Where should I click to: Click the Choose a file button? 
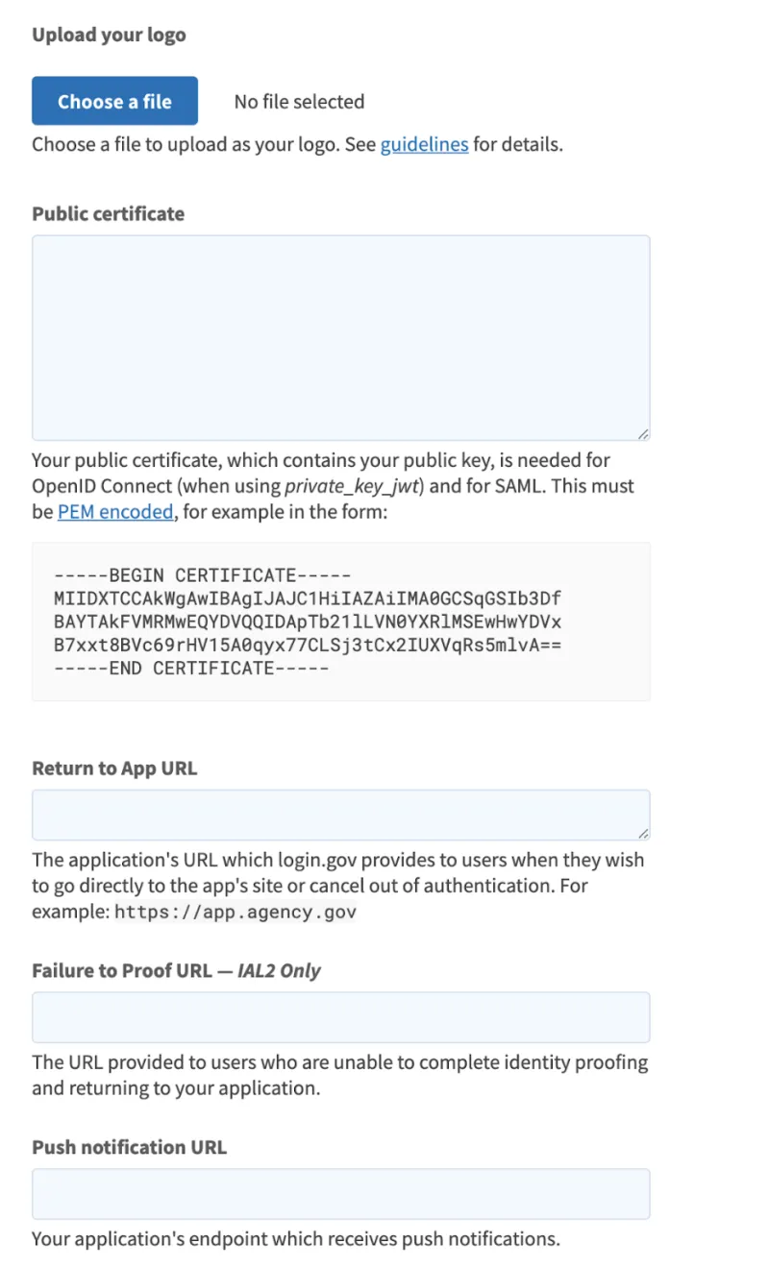(114, 101)
